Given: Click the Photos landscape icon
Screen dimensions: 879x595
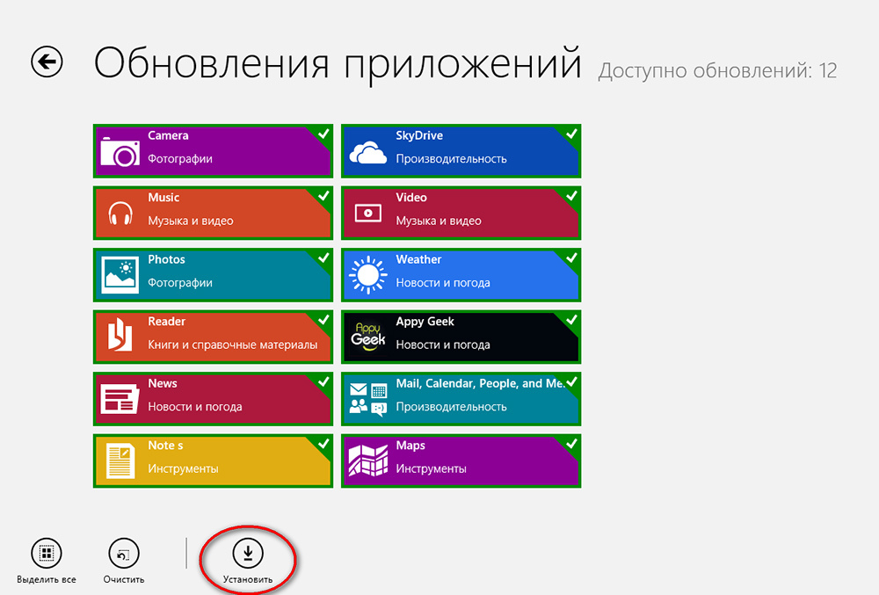Looking at the screenshot, I should tap(120, 275).
